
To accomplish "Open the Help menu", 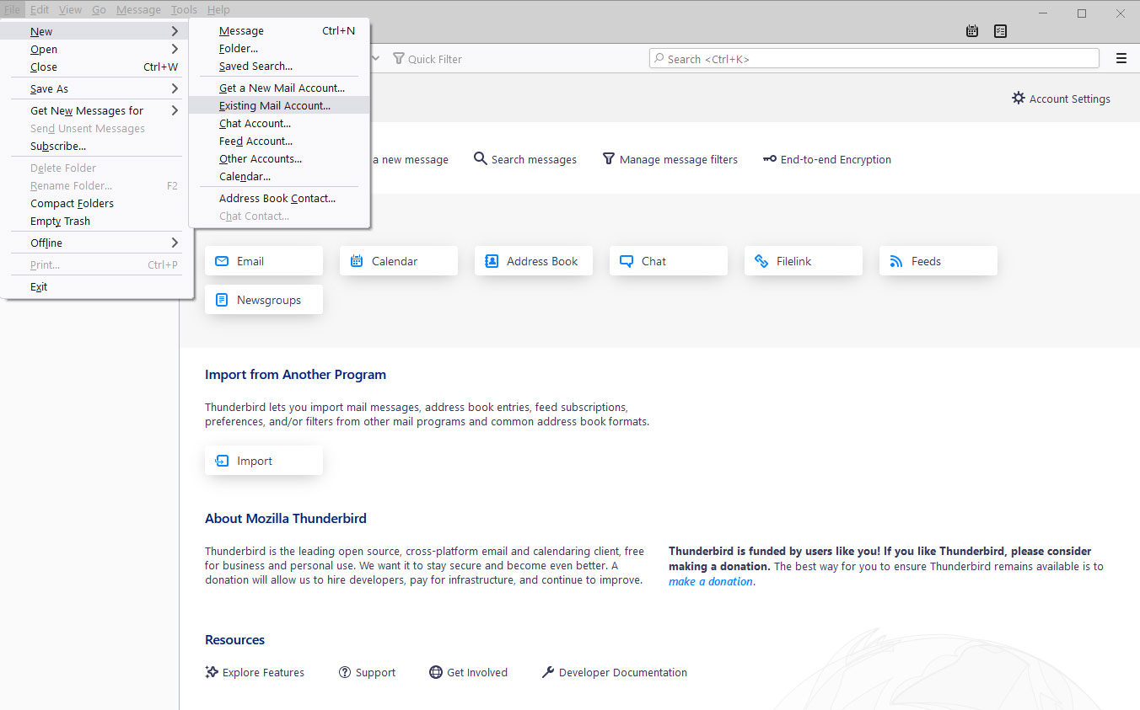I will pos(218,10).
